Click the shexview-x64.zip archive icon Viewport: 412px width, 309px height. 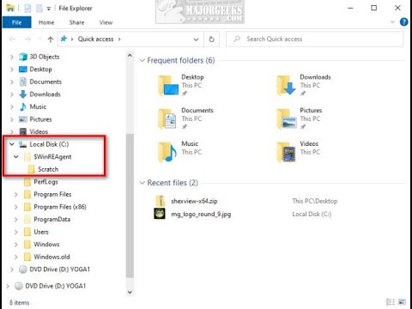(161, 201)
